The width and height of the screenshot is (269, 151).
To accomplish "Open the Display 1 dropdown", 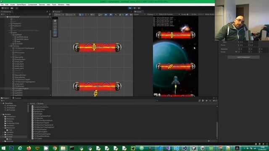I will [152, 14].
